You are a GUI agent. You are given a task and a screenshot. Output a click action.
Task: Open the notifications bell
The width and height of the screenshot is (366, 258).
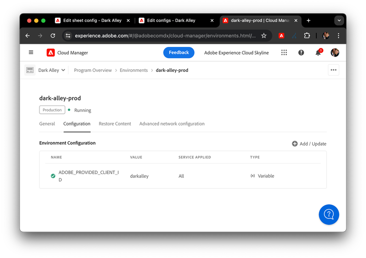[318, 53]
